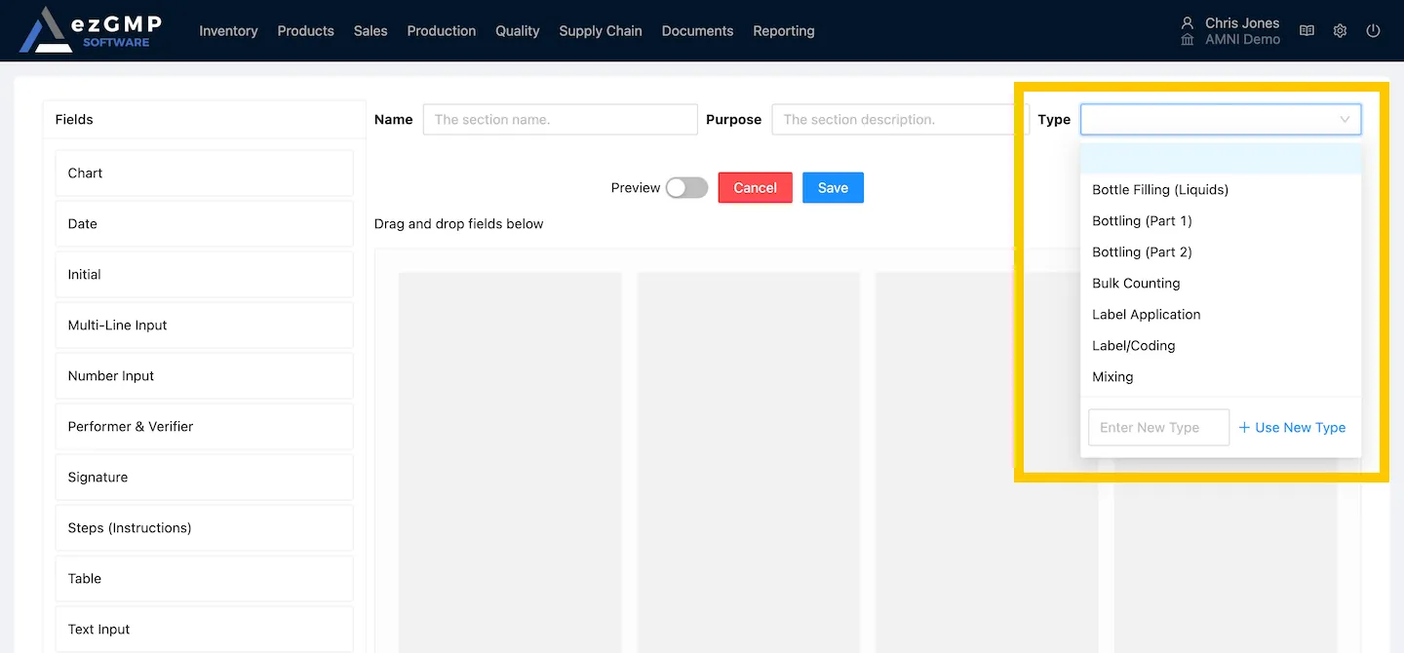Click the section Name input field

pos(560,120)
